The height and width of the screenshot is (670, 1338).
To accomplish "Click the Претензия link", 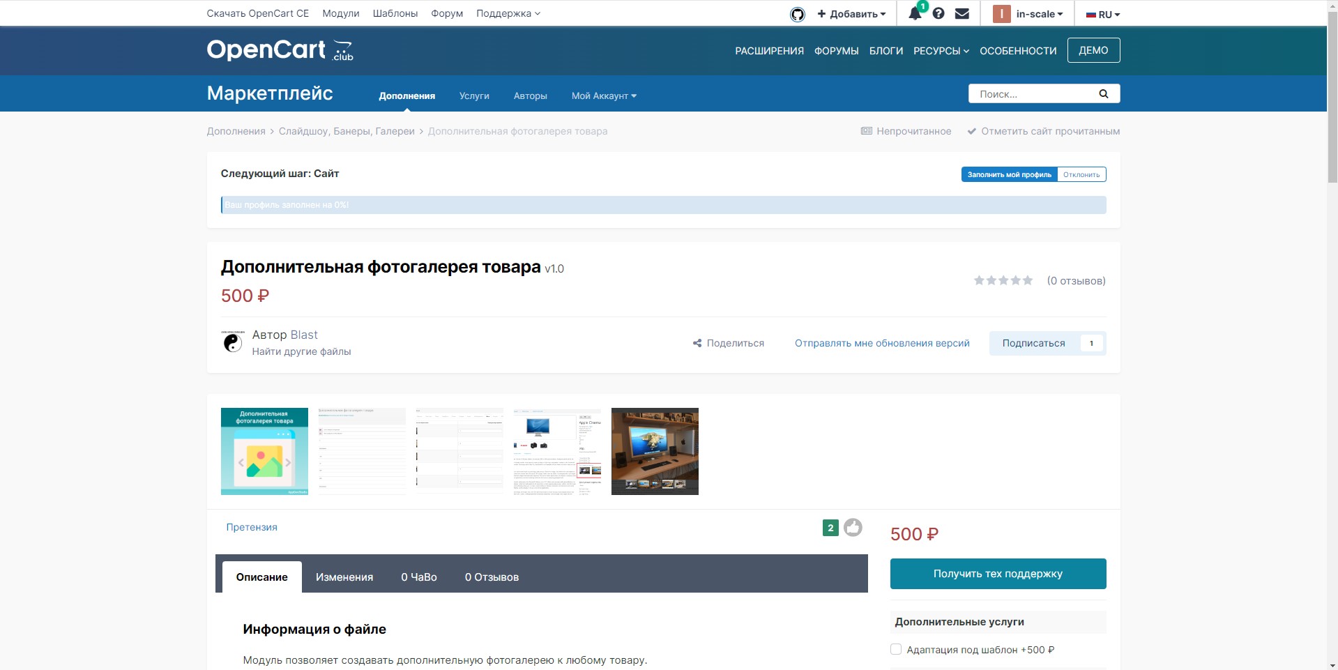I will 252,527.
